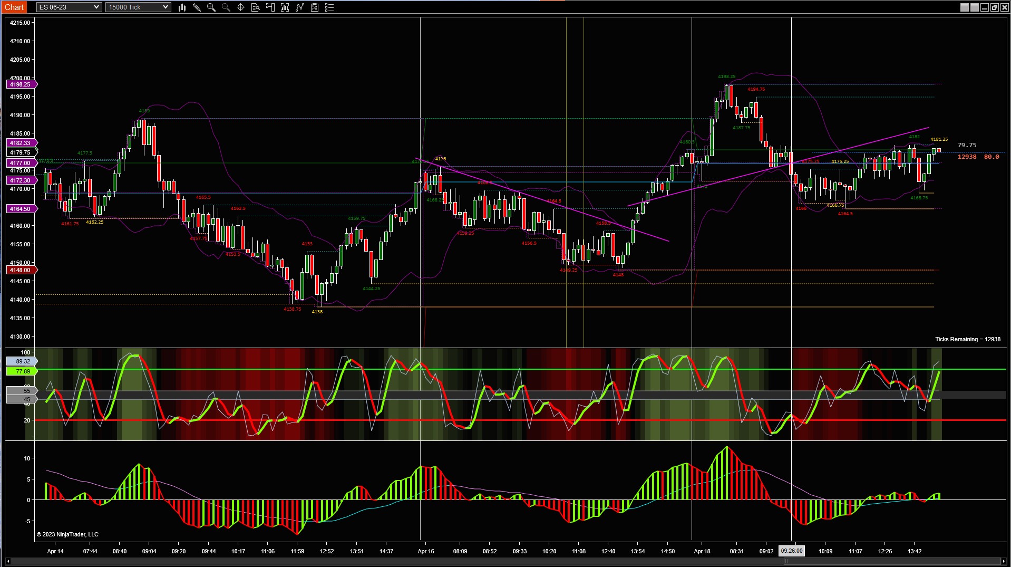
Task: Toggle the data box icon
Action: pyautogui.click(x=256, y=7)
